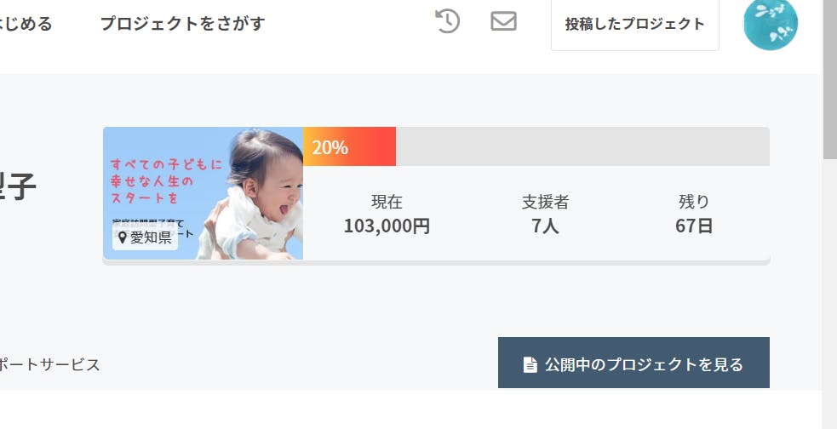Click the supporter count 7人

point(545,226)
